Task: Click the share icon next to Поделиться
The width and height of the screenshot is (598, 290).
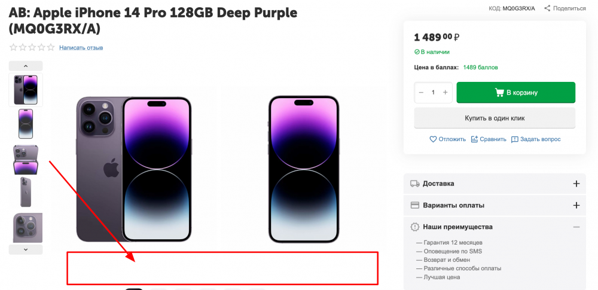Action: coord(547,8)
